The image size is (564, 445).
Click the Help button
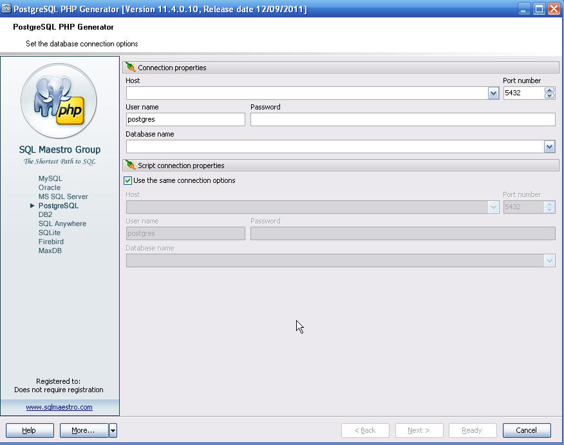(x=29, y=430)
